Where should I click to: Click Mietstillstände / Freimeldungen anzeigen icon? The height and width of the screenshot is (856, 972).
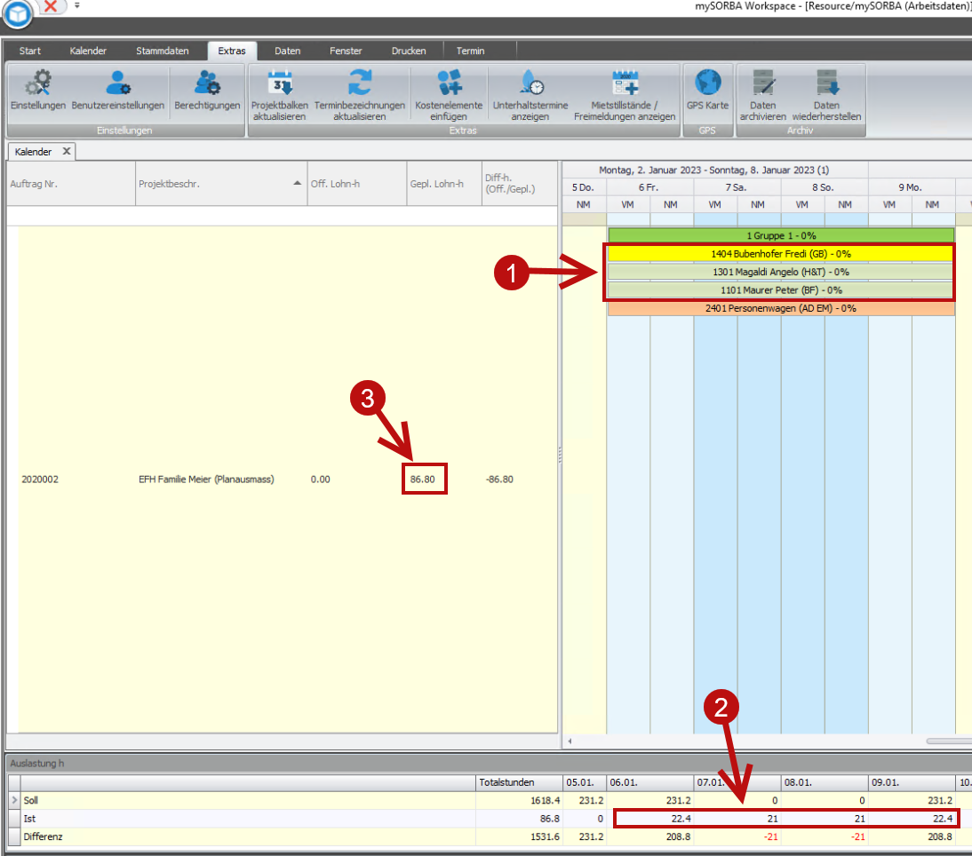(625, 85)
